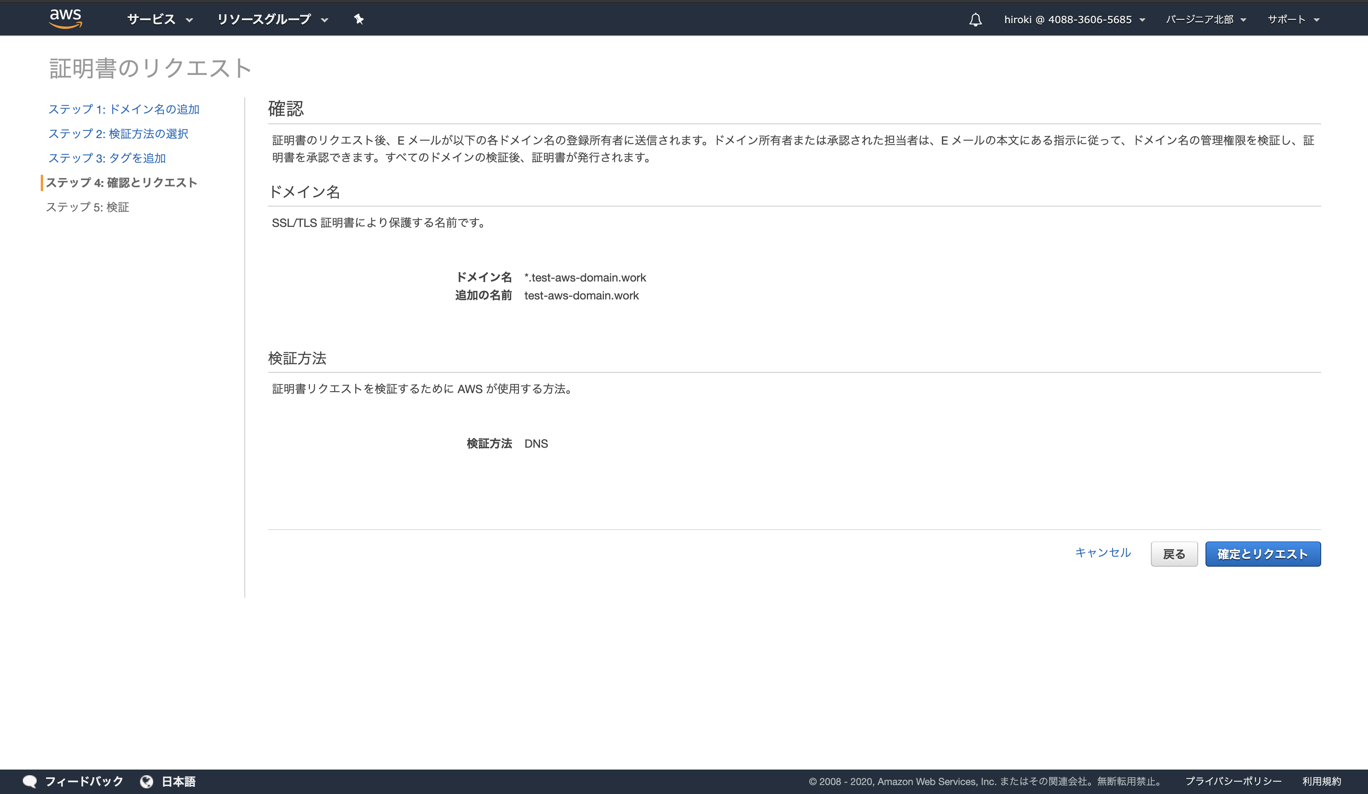1368x794 pixels.
Task: Open the バージニア北部 region selector
Action: pos(1205,20)
